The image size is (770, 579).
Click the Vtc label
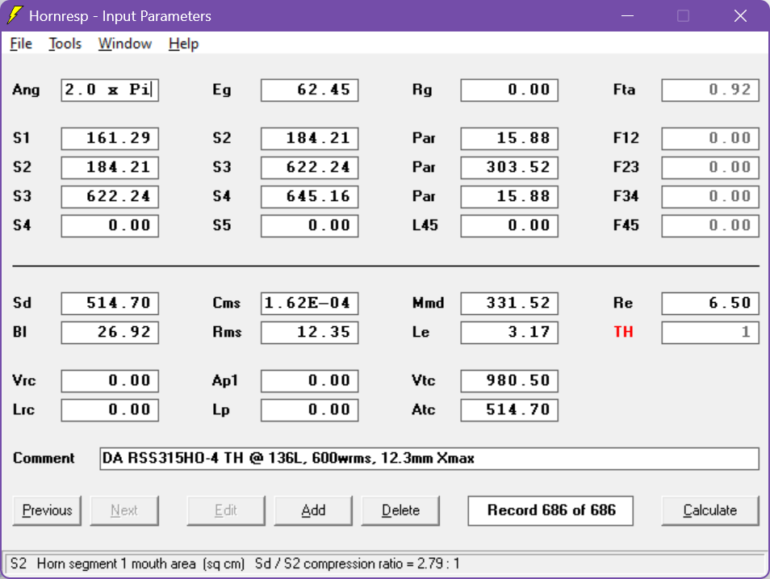[x=423, y=381]
